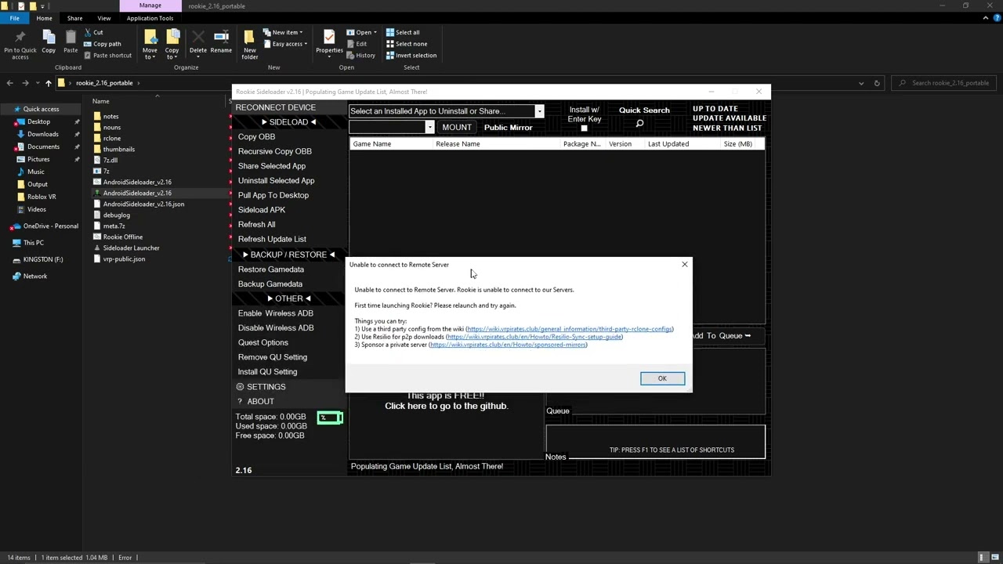Click Share Selected App
The image size is (1003, 564).
point(271,166)
